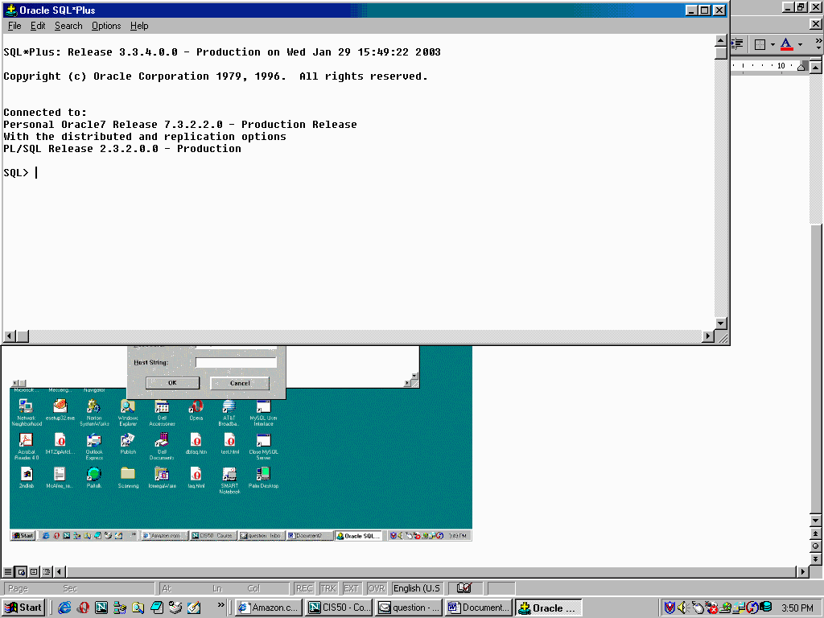Expand the quick launch overflow chevron
Viewport: 824px width, 618px height.
click(x=220, y=605)
